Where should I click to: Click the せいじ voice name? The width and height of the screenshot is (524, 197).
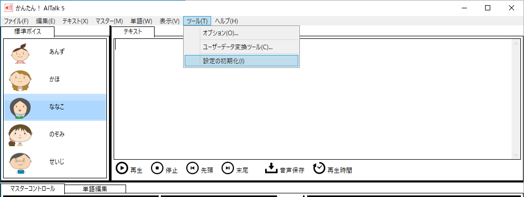[57, 162]
